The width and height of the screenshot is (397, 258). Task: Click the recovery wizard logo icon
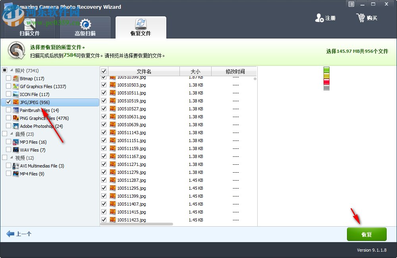pos(16,51)
